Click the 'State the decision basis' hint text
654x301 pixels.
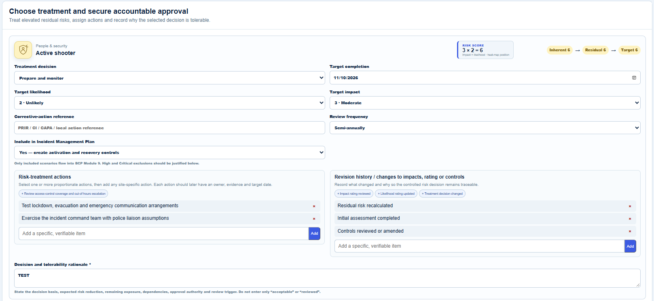(x=167, y=292)
